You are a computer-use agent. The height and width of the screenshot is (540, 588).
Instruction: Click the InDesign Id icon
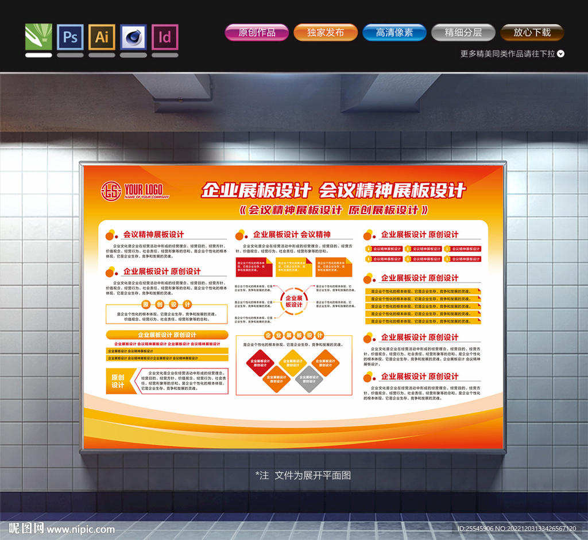[165, 37]
